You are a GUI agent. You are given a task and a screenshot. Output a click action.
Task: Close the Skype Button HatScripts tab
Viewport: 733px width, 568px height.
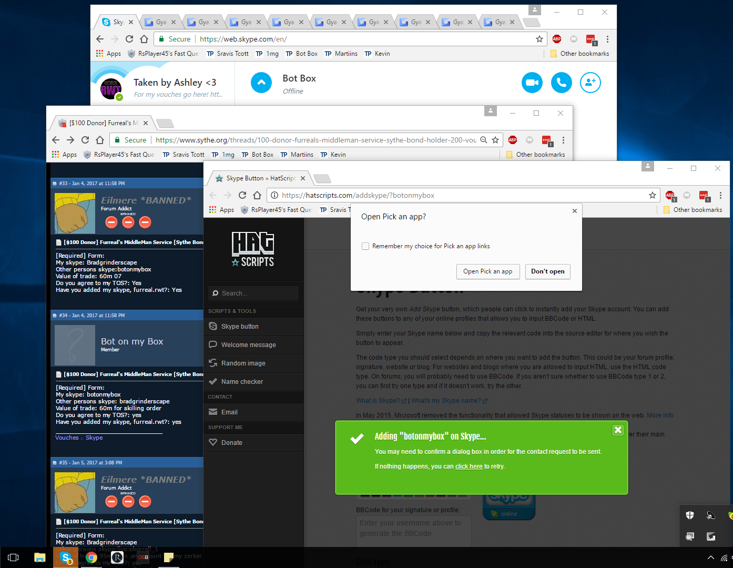coord(303,178)
